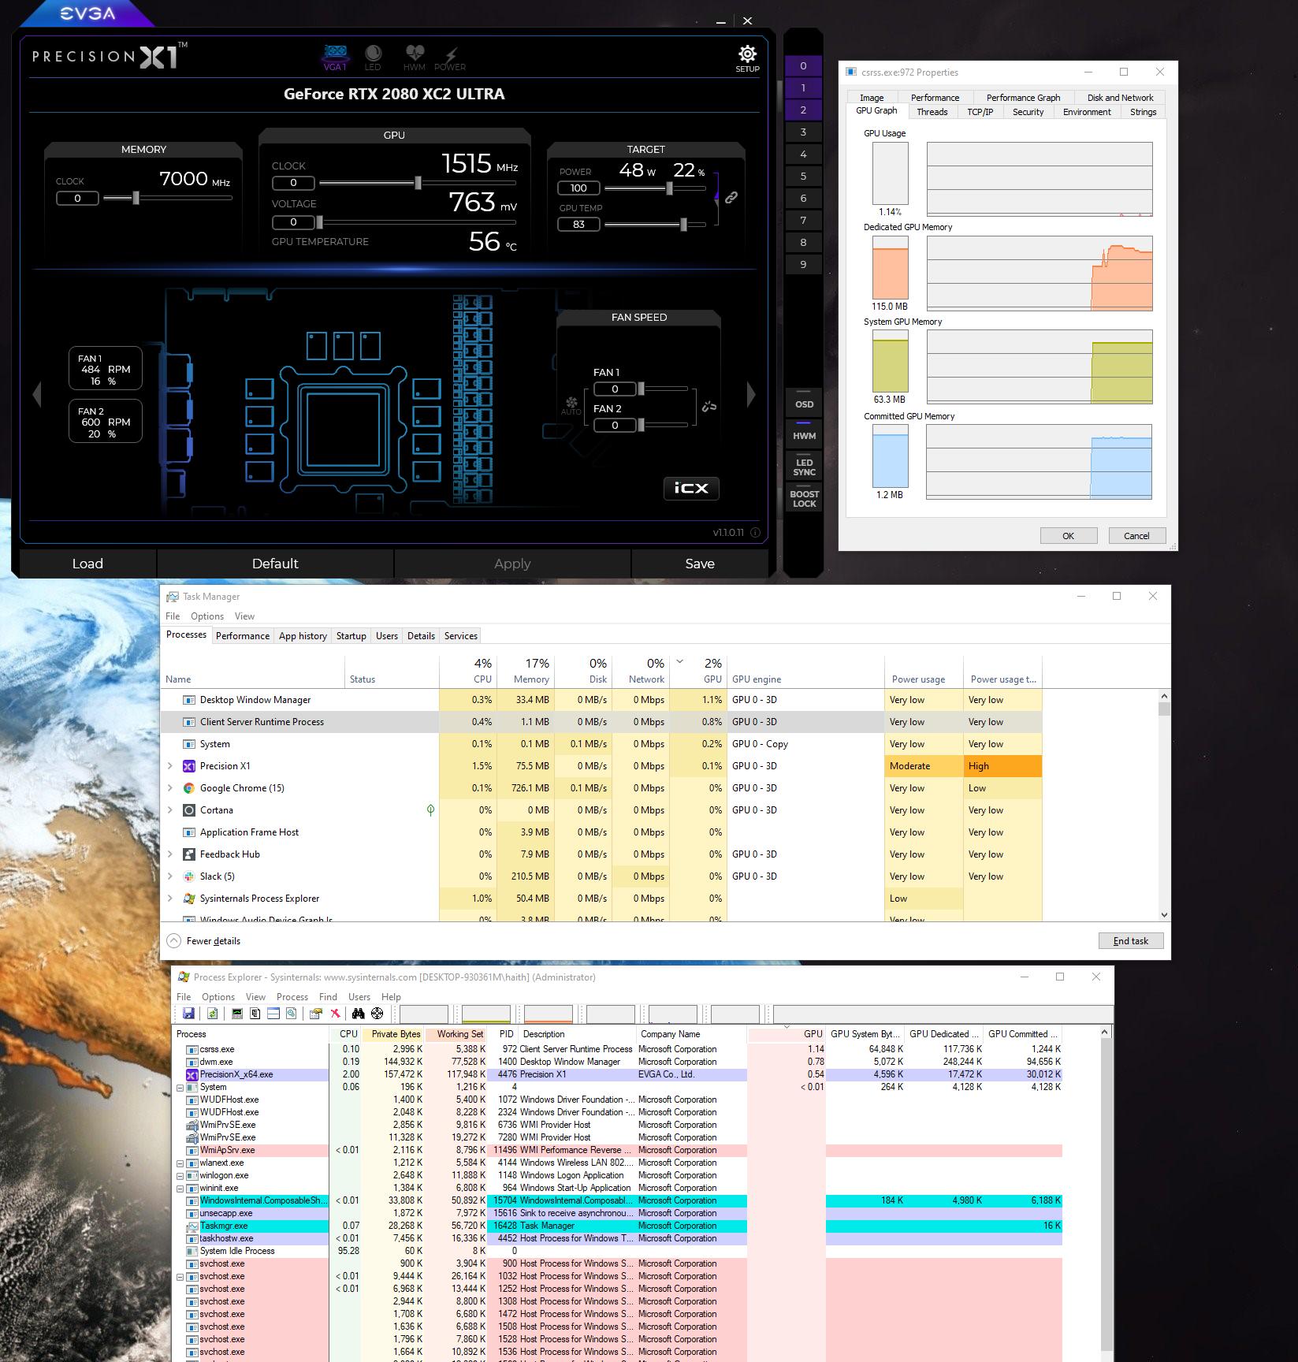Expand the Cortana process row
This screenshot has width=1298, height=1362.
click(170, 810)
